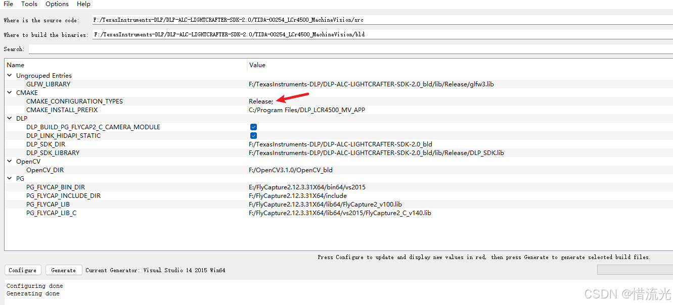Image resolution: width=673 pixels, height=305 pixels.
Task: Select the PG_FLYCAP_LIB entry
Action: tap(48, 205)
